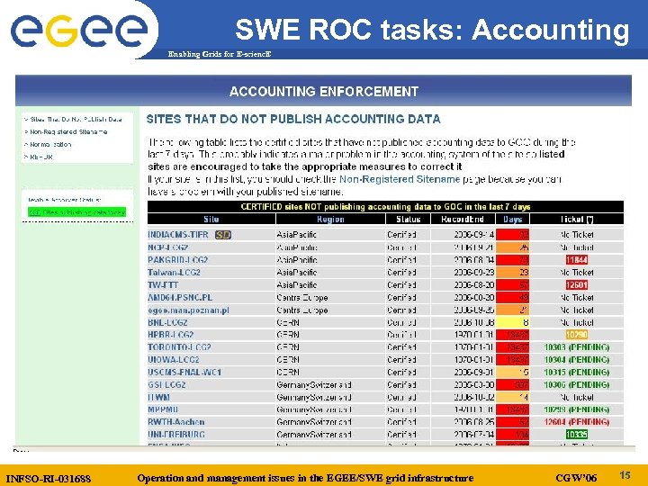Screen dimensions: 648x486
Task: Open pending ticket 10303 for TORONTO-LCG2
Action: click(577, 347)
